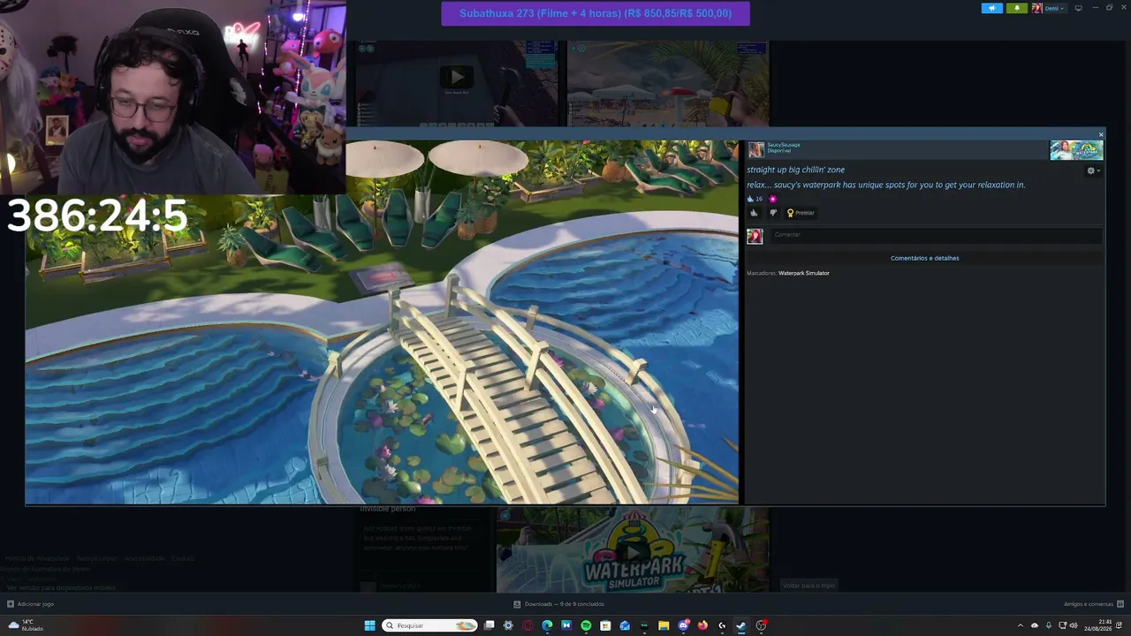
Task: Open the weather widget on taskbar
Action: (x=26, y=625)
